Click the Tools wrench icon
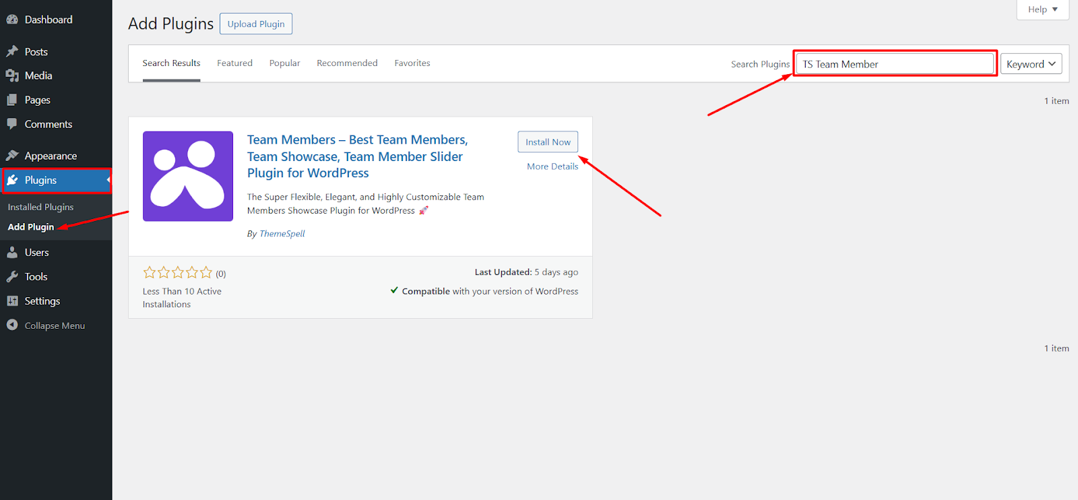 coord(12,277)
